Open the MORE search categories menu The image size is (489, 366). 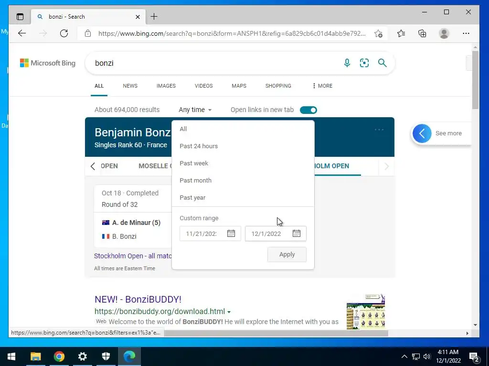[322, 86]
